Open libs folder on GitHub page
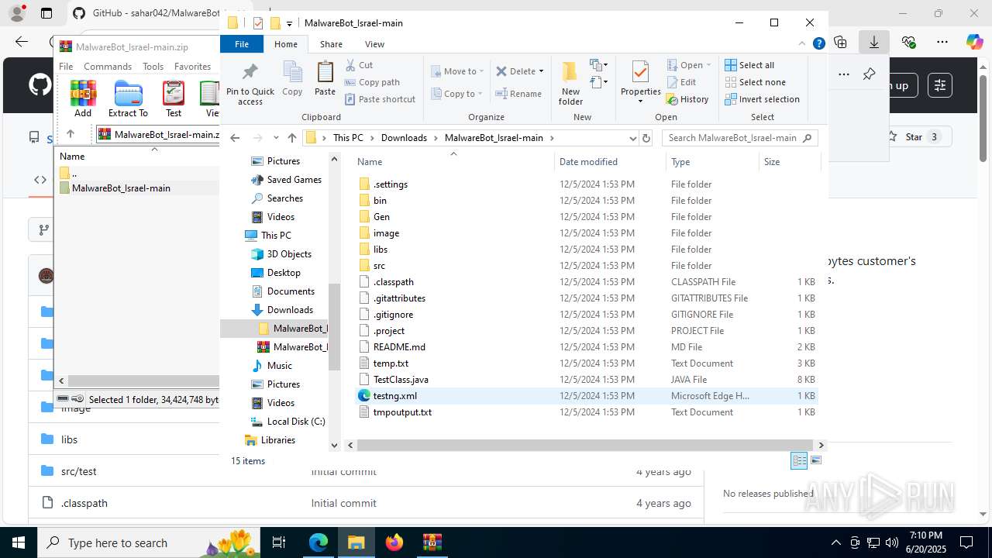Viewport: 992px width, 558px height. click(69, 439)
